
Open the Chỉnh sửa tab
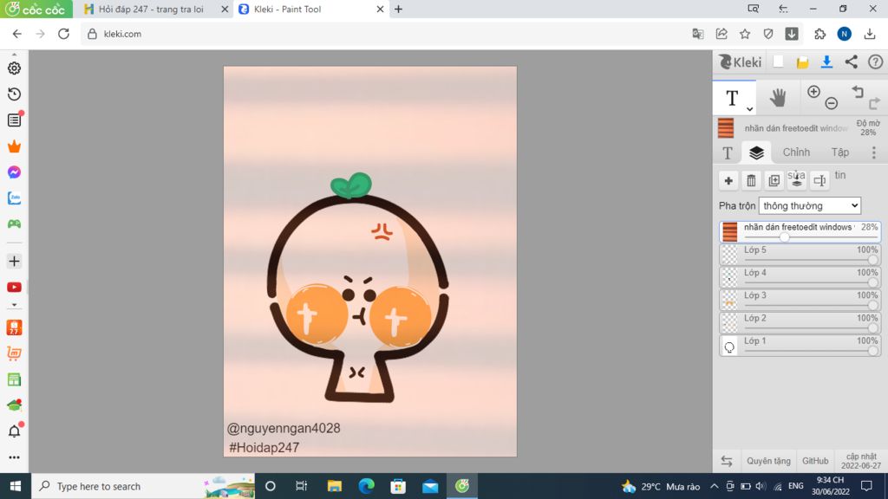pyautogui.click(x=796, y=152)
